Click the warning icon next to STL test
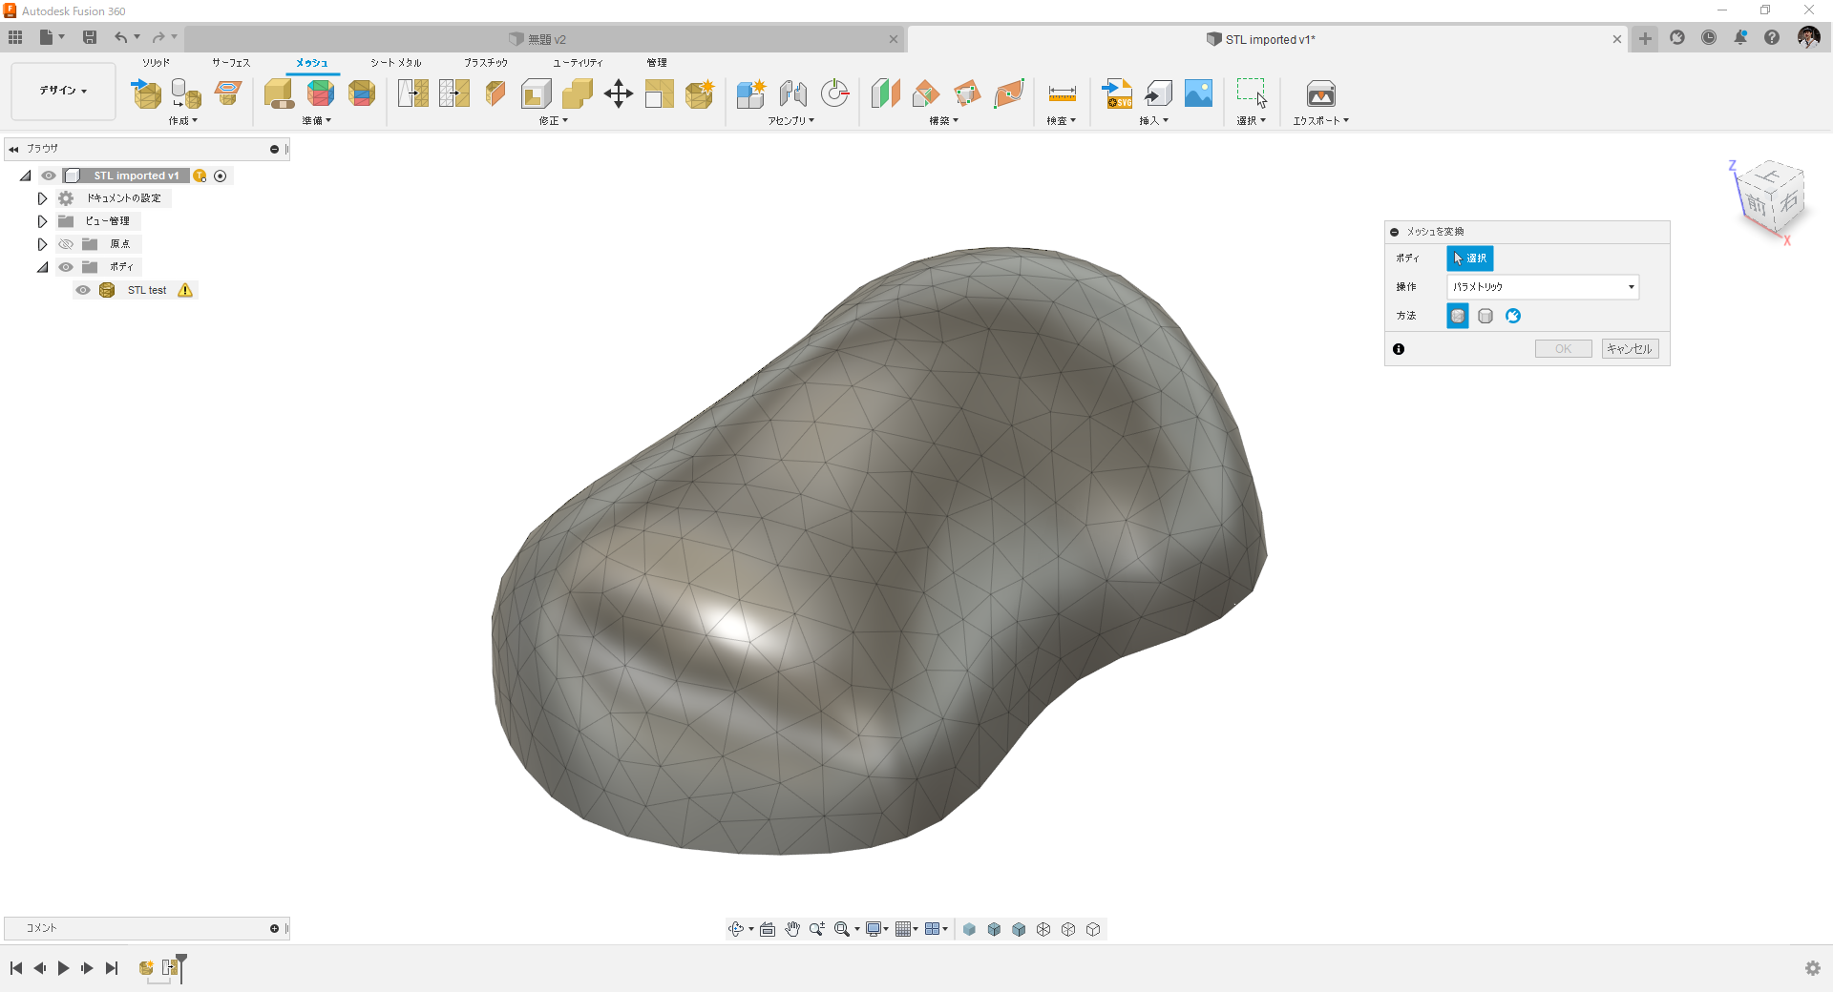Viewport: 1833px width, 992px height. point(185,290)
